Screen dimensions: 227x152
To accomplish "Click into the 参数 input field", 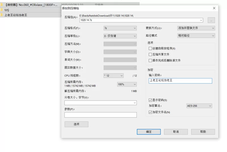I will coord(100,115).
